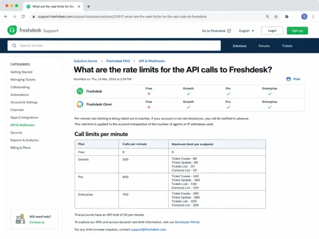This screenshot has height=239, width=319.
Task: Go to API & Webhooks breadcrumb link
Action: [152, 61]
